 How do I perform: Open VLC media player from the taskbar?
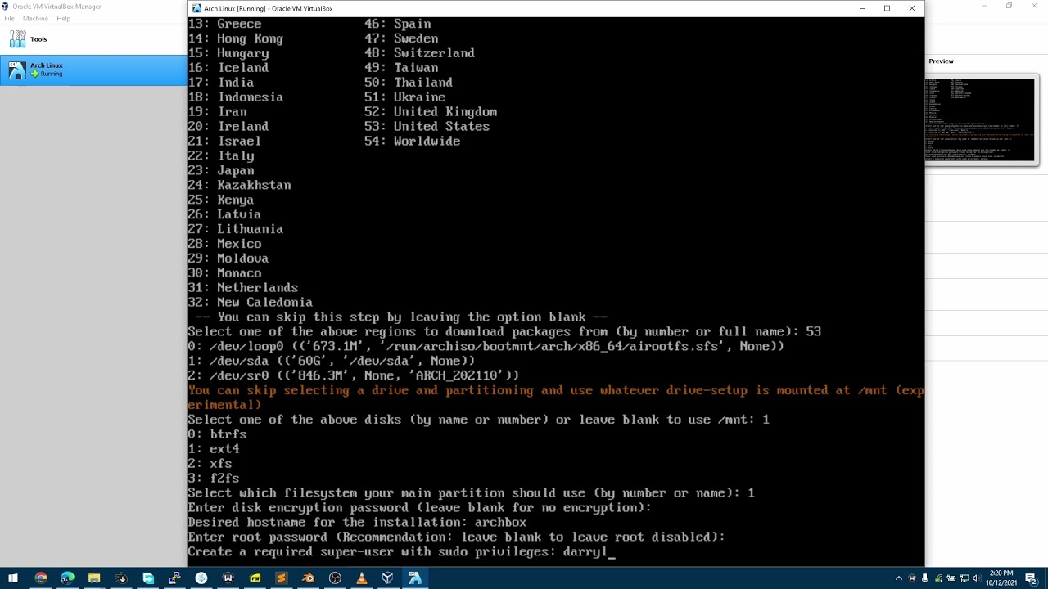click(x=362, y=578)
